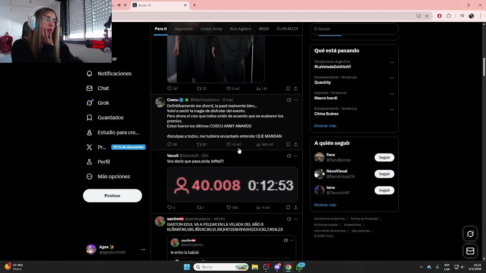Open Notificaciones bell icon in sidebar
Screen dimensions: 486x273
click(89, 74)
